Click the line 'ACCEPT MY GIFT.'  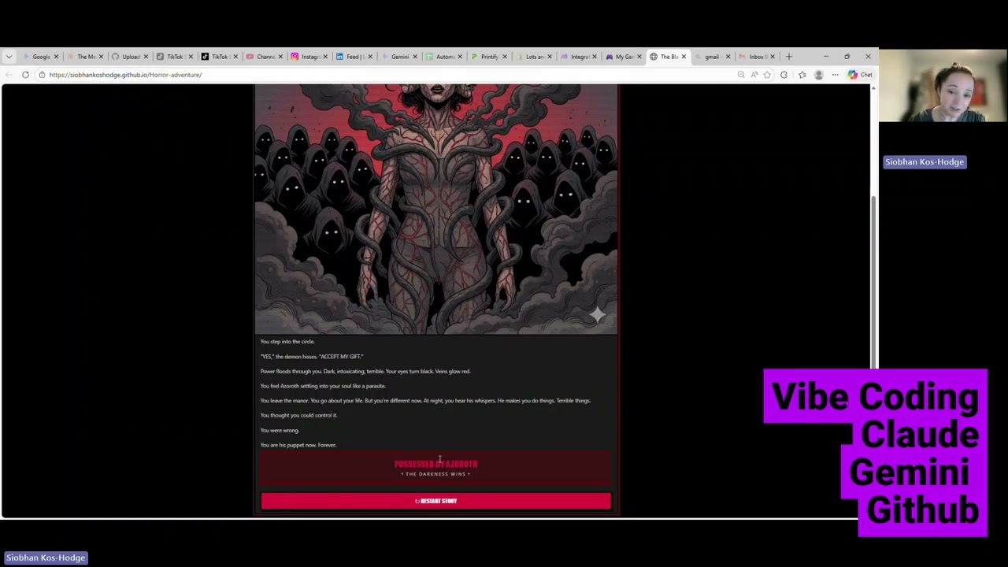click(x=312, y=357)
